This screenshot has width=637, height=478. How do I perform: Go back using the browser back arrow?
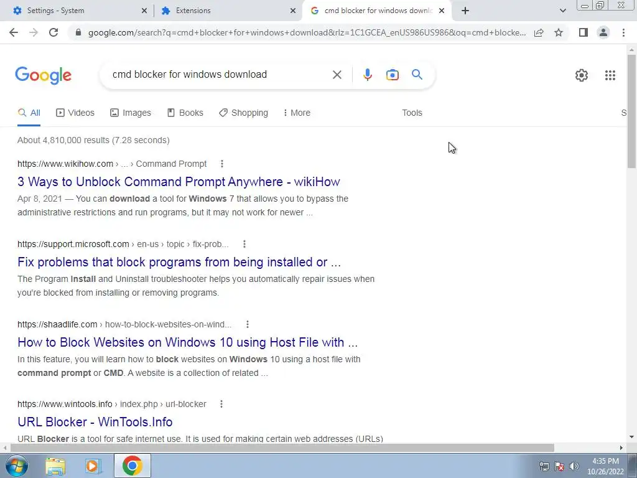(x=14, y=32)
